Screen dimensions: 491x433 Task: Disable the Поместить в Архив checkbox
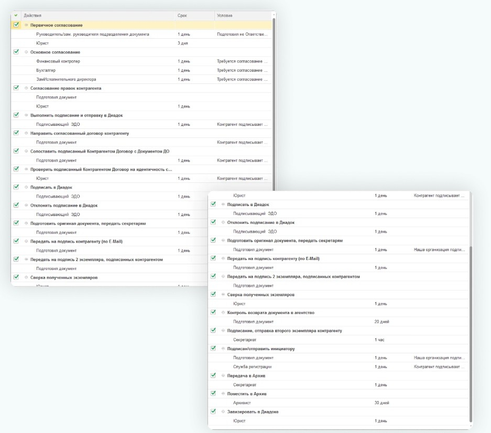[x=213, y=393]
